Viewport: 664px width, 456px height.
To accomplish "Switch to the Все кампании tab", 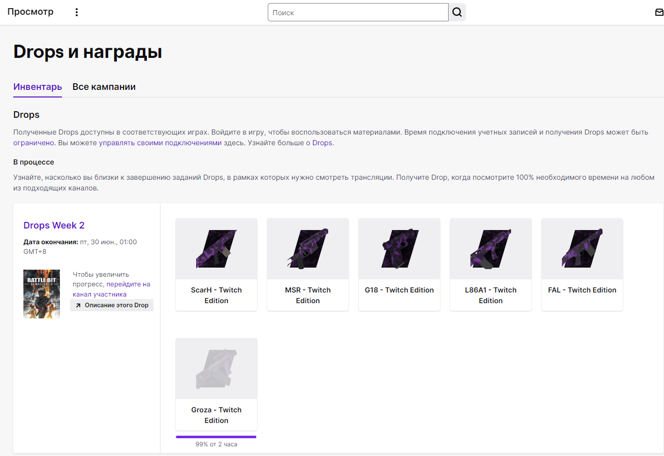I will tap(104, 87).
